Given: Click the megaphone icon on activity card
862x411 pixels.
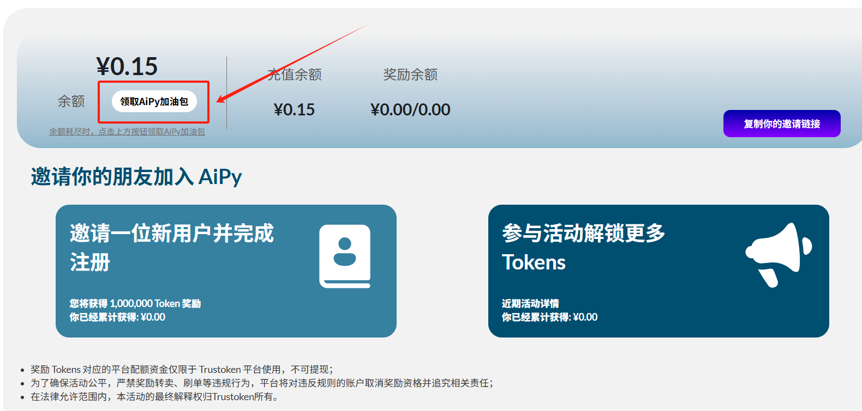Looking at the screenshot, I should pyautogui.click(x=779, y=255).
